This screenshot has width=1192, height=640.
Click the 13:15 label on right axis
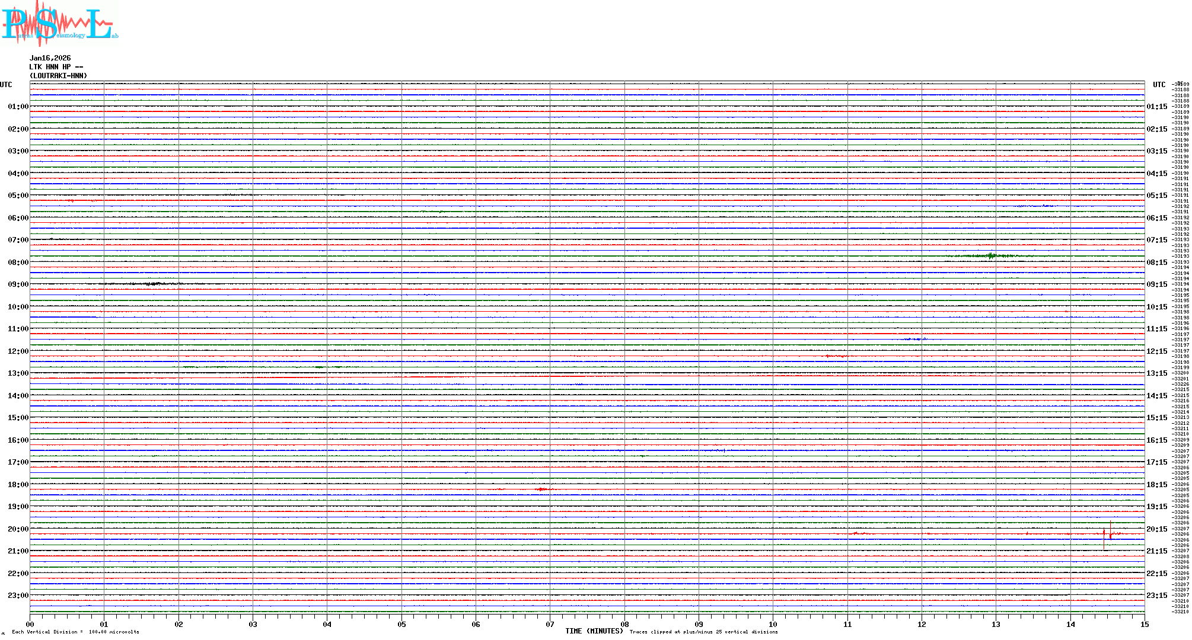coord(1156,373)
